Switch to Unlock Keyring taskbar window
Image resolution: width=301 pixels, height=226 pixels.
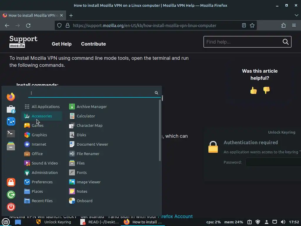pyautogui.click(x=54, y=222)
